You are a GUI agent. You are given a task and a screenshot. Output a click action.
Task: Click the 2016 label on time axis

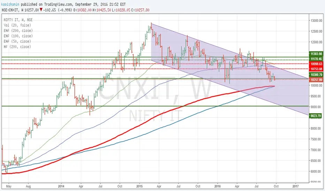[x=218, y=186]
